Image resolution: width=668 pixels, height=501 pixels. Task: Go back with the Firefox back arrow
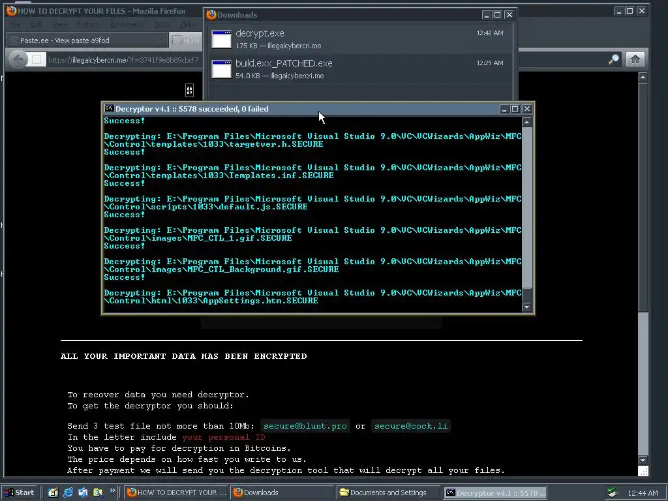(x=18, y=59)
